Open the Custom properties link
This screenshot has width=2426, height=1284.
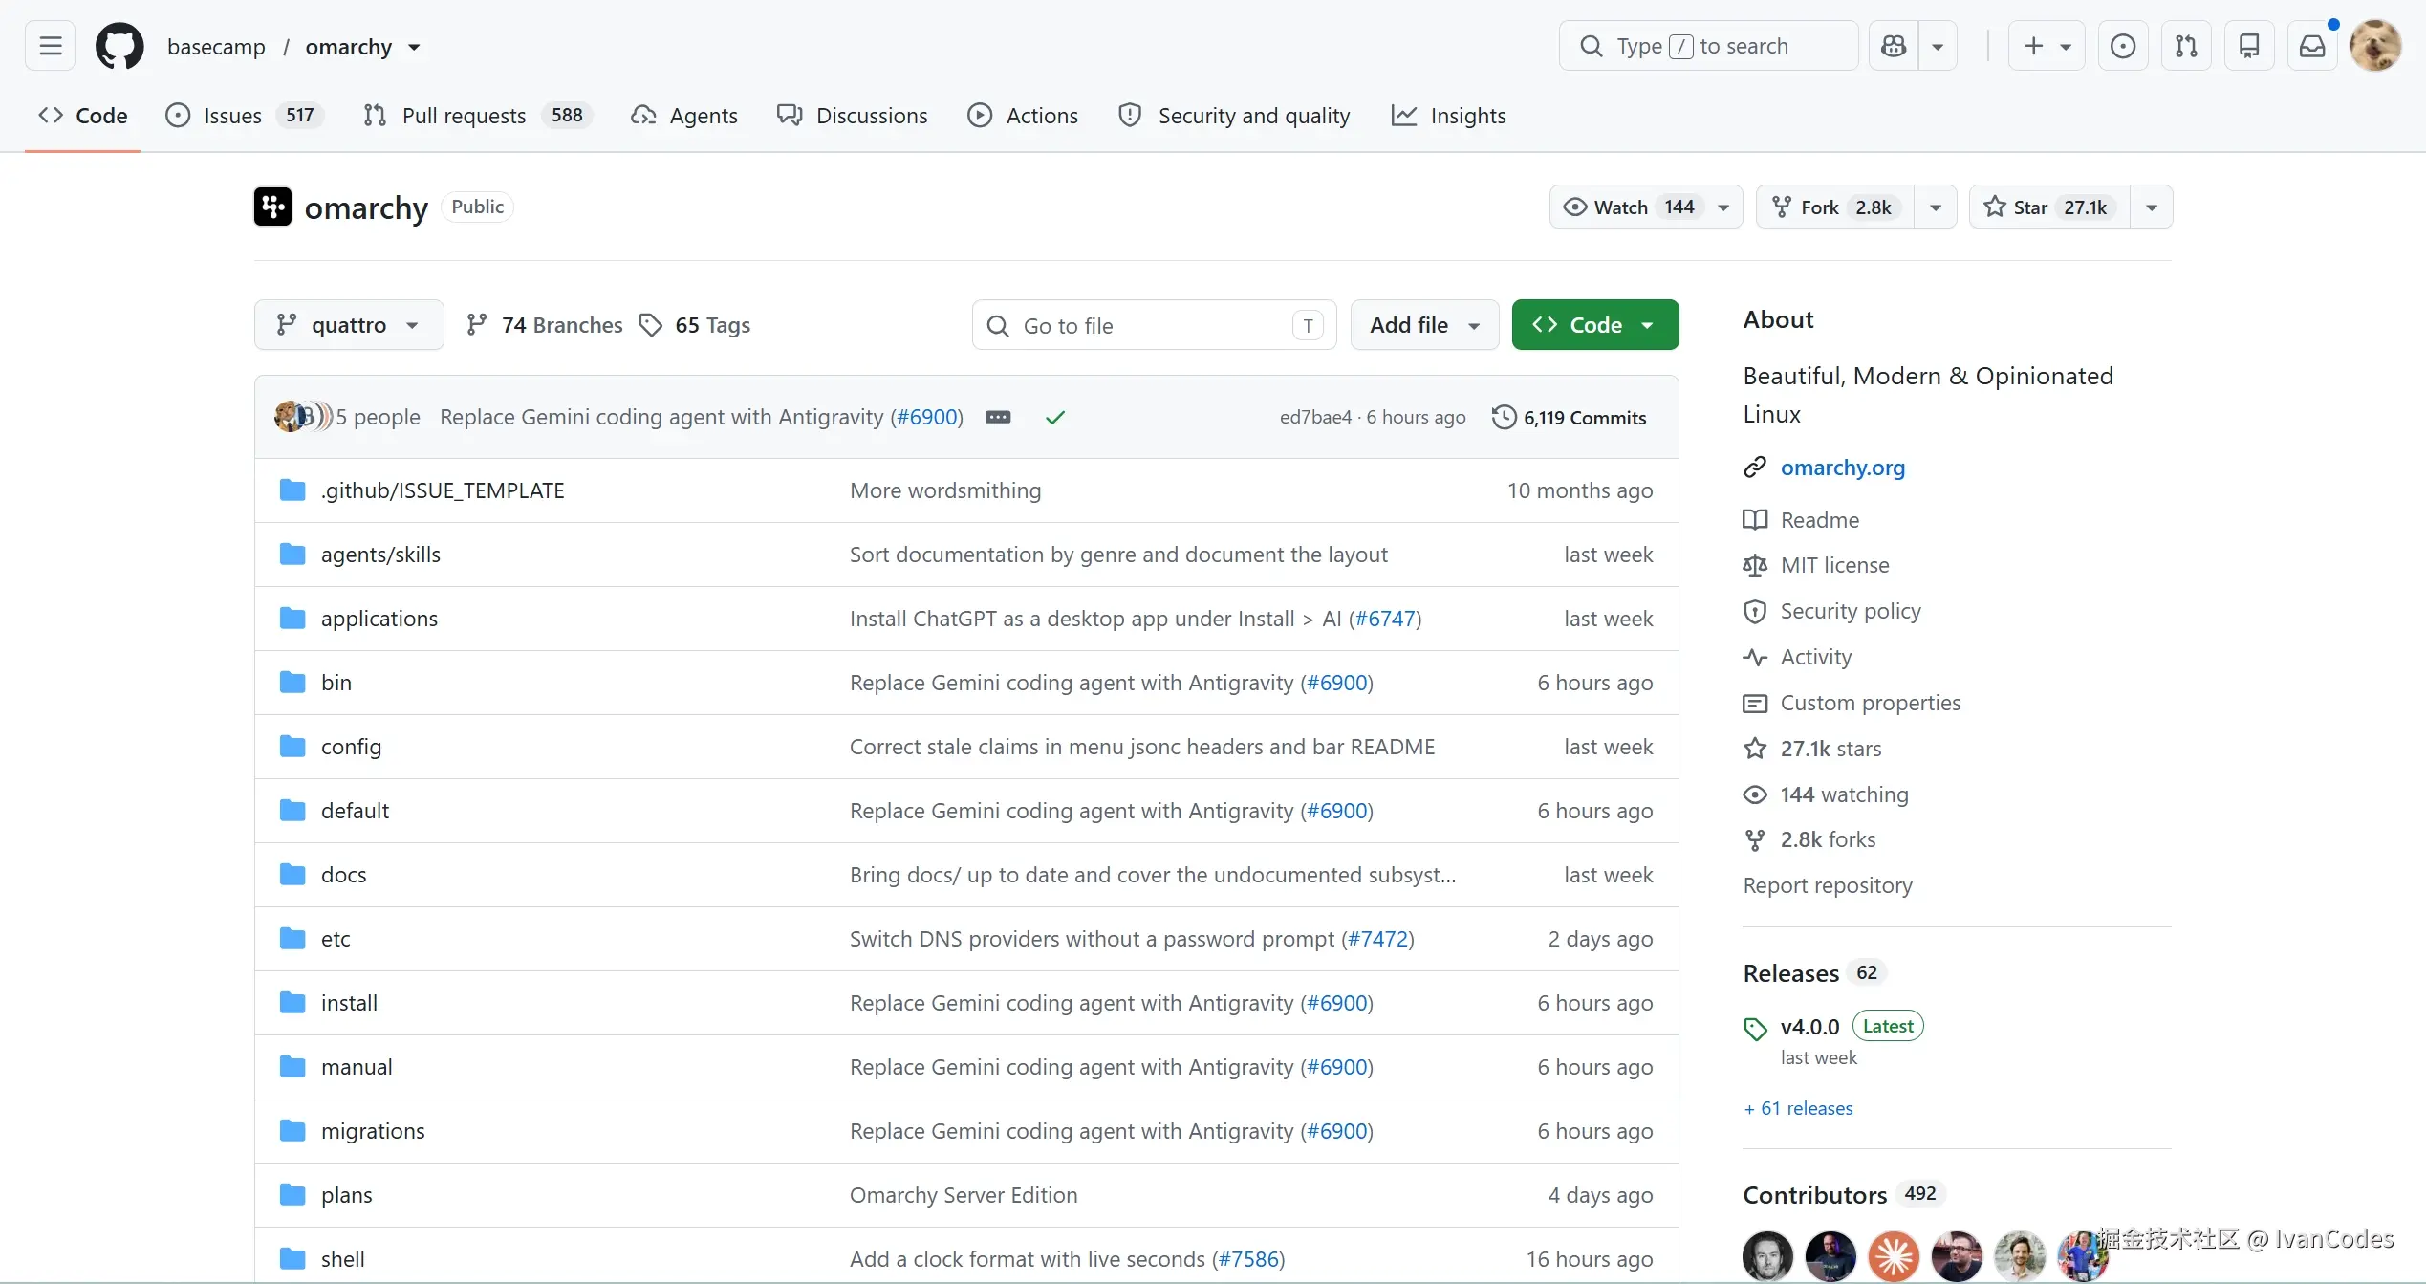tap(1871, 703)
